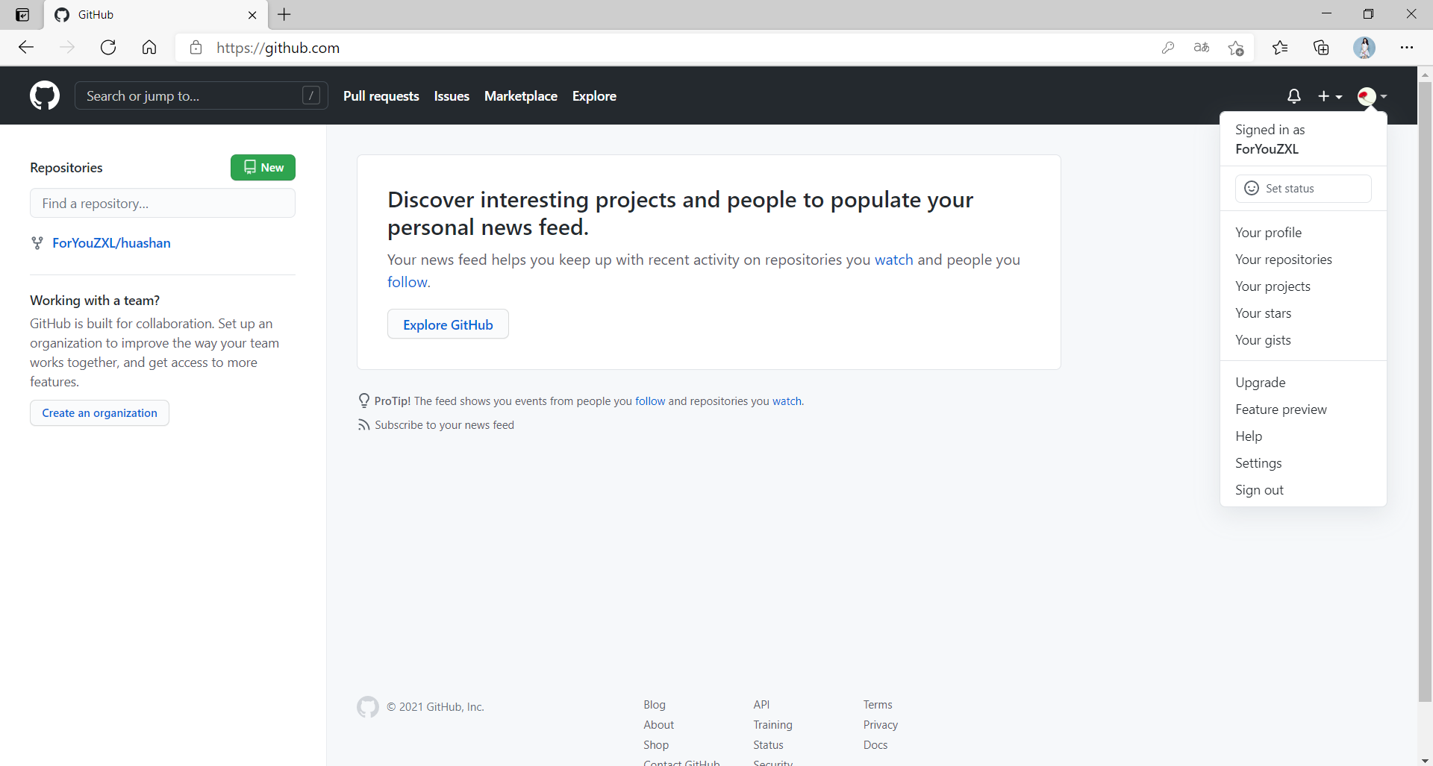
Task: Open the Docs footer link
Action: (x=875, y=745)
